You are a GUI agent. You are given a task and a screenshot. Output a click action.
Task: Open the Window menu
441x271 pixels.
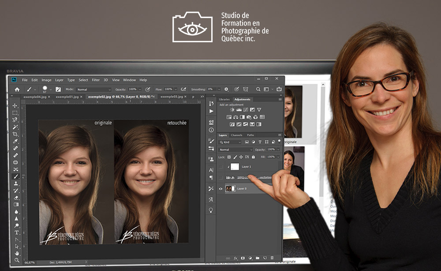coord(129,80)
